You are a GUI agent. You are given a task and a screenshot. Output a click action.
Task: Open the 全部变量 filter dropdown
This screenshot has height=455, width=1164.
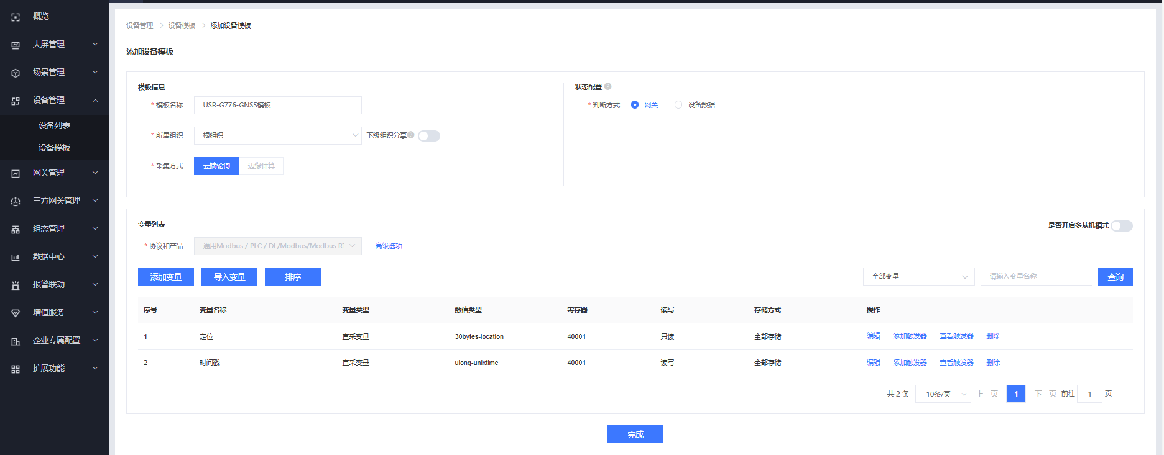tap(918, 277)
